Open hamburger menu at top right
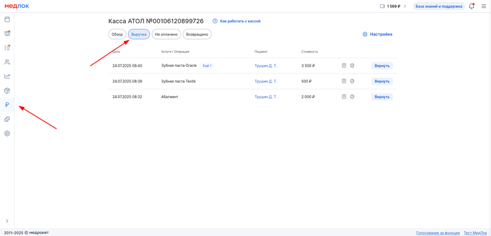Viewport: 491px width, 236px height. click(x=484, y=6)
